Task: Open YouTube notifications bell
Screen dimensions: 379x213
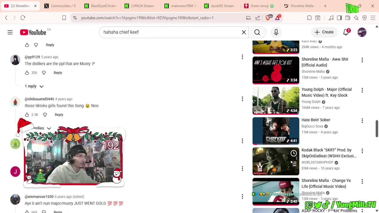Action: [346, 32]
